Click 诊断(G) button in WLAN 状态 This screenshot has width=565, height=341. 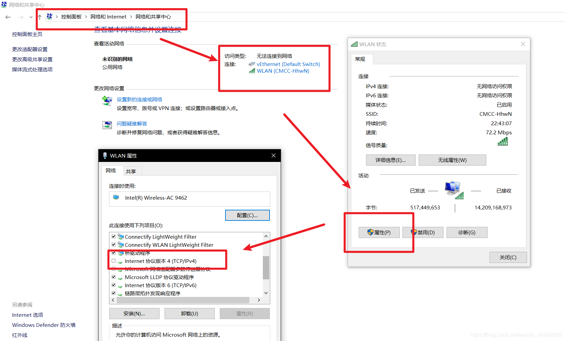click(x=467, y=233)
